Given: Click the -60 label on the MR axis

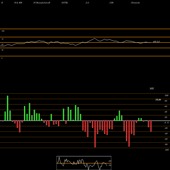Looking at the screenshot, I should click(166, 139).
